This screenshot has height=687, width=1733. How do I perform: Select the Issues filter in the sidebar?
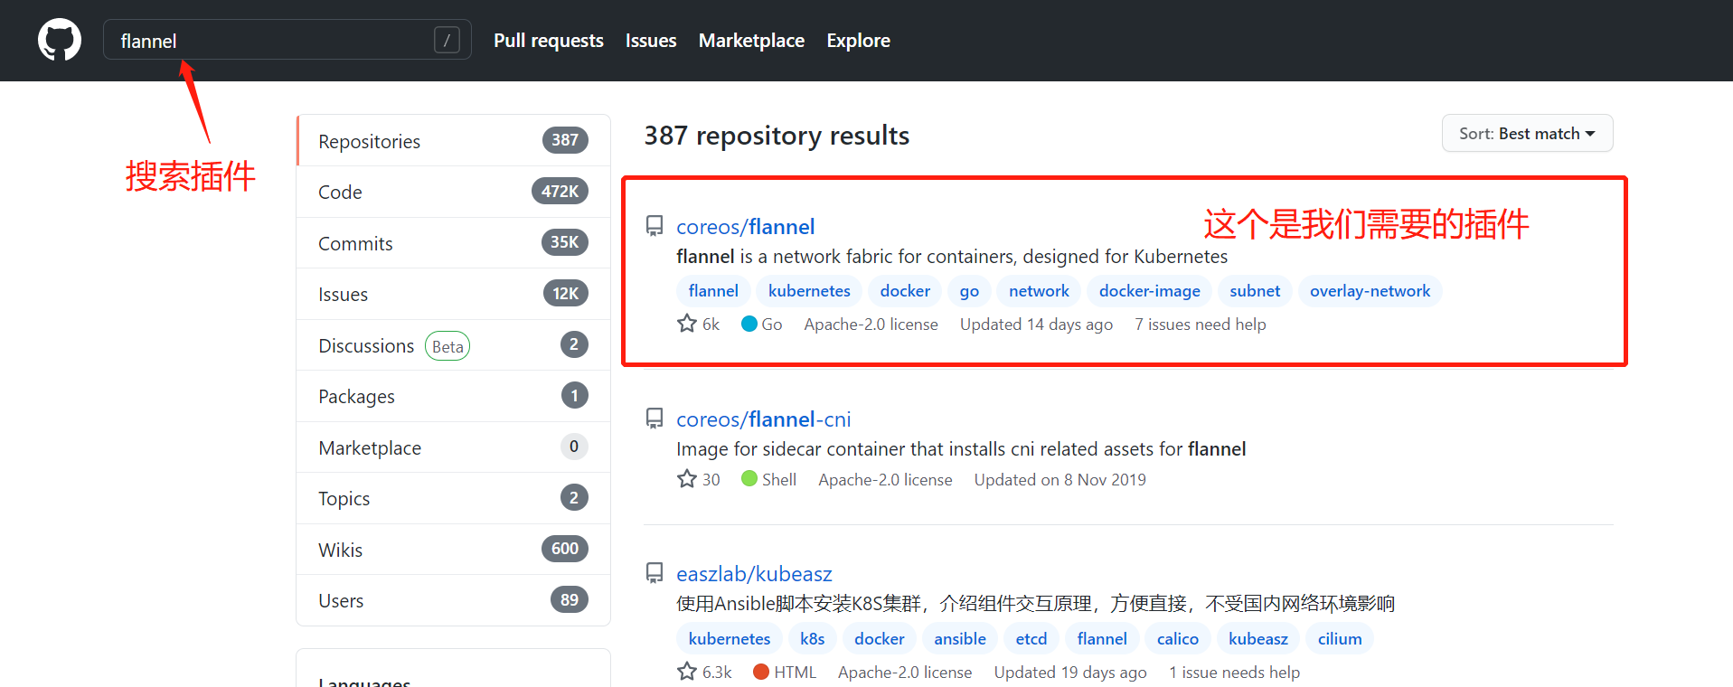click(453, 294)
